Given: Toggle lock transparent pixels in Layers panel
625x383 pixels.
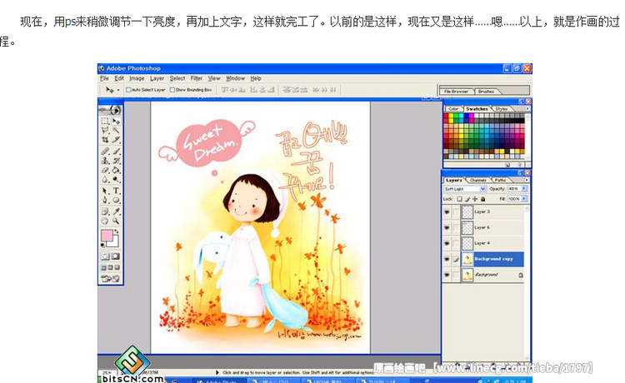Looking at the screenshot, I should point(459,199).
